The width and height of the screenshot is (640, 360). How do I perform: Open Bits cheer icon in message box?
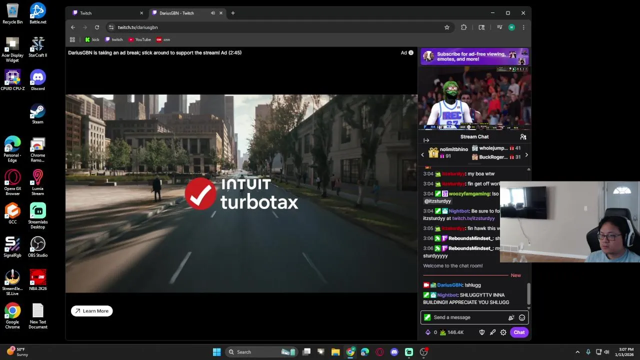[511, 317]
